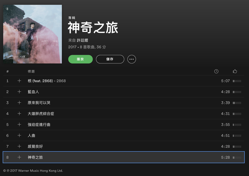
Task: Add 感覺良好 using the plus icon
Action: click(19, 146)
